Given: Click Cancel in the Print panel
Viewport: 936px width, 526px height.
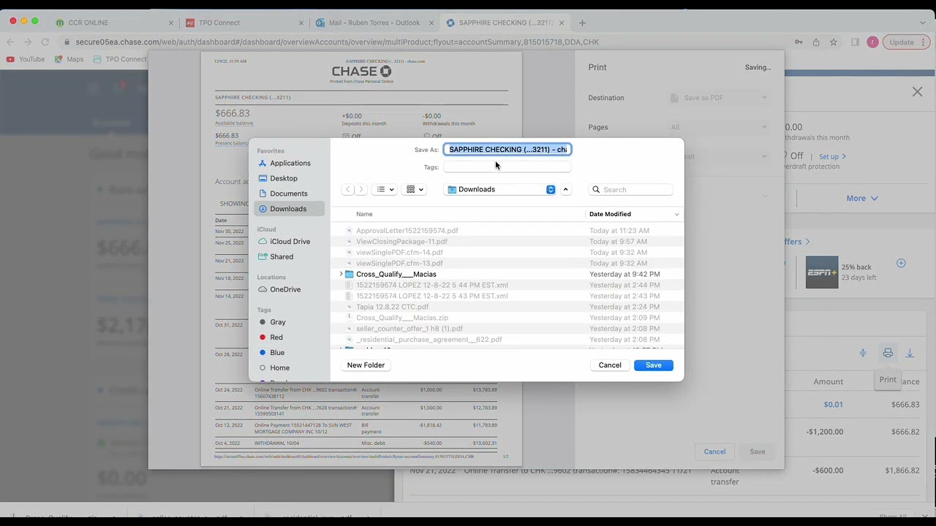Looking at the screenshot, I should [714, 451].
